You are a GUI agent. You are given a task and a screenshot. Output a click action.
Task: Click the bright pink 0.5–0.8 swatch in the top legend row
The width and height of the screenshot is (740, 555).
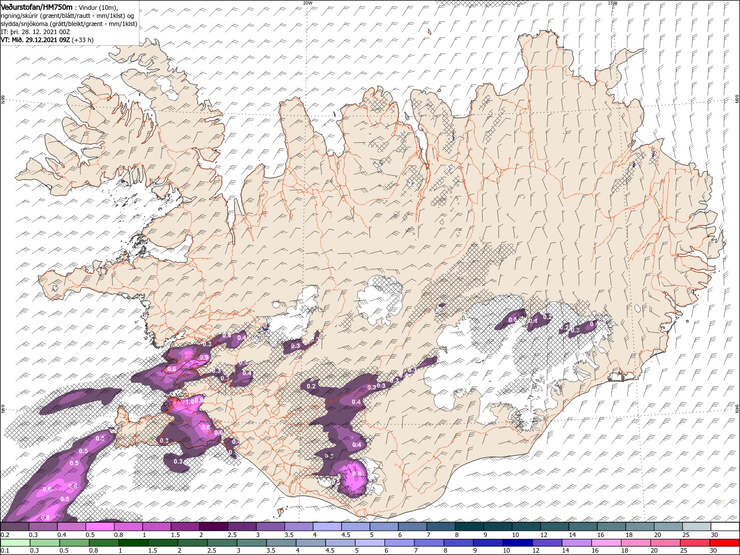click(100, 527)
